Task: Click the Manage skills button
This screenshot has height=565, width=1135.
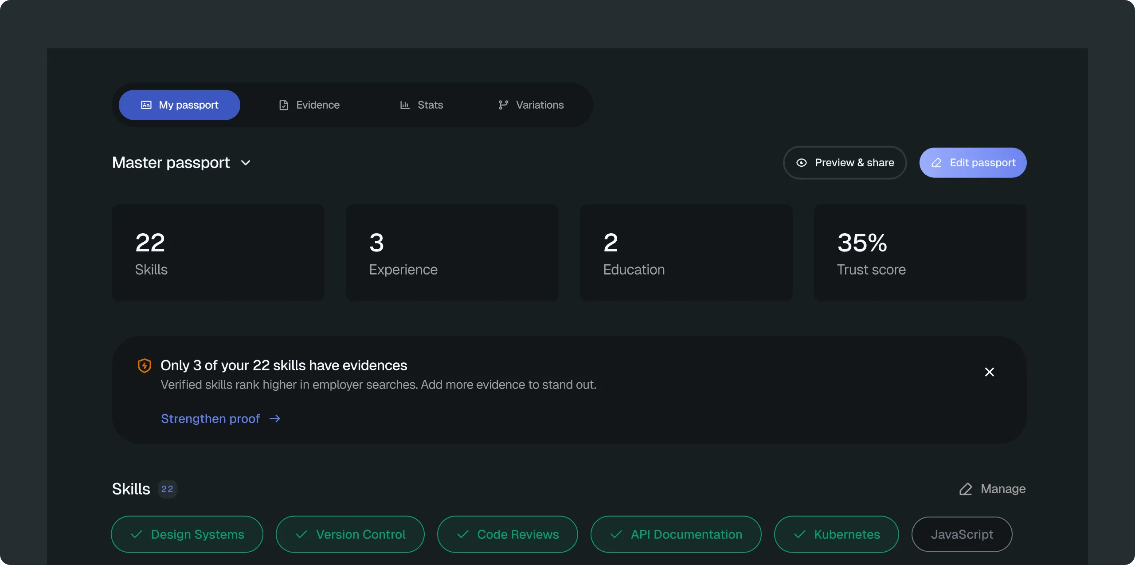Action: click(x=993, y=489)
